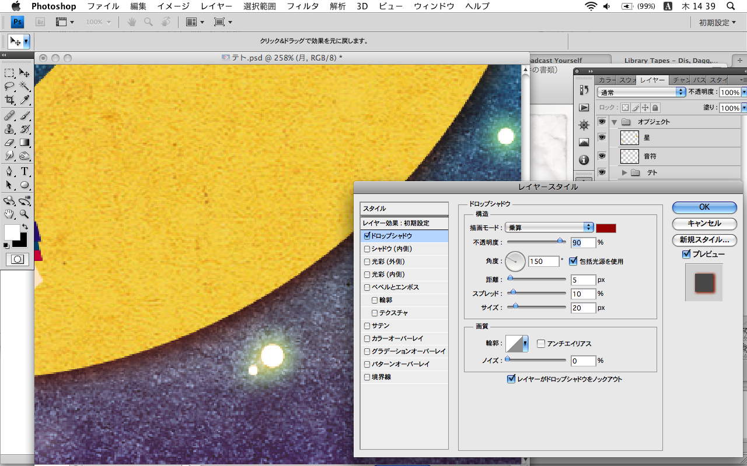
Task: Open the layer 不透明度 slider arrow
Action: pyautogui.click(x=743, y=92)
